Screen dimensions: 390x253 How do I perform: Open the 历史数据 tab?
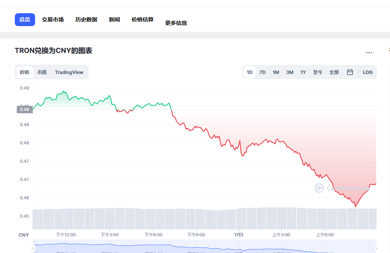86,19
